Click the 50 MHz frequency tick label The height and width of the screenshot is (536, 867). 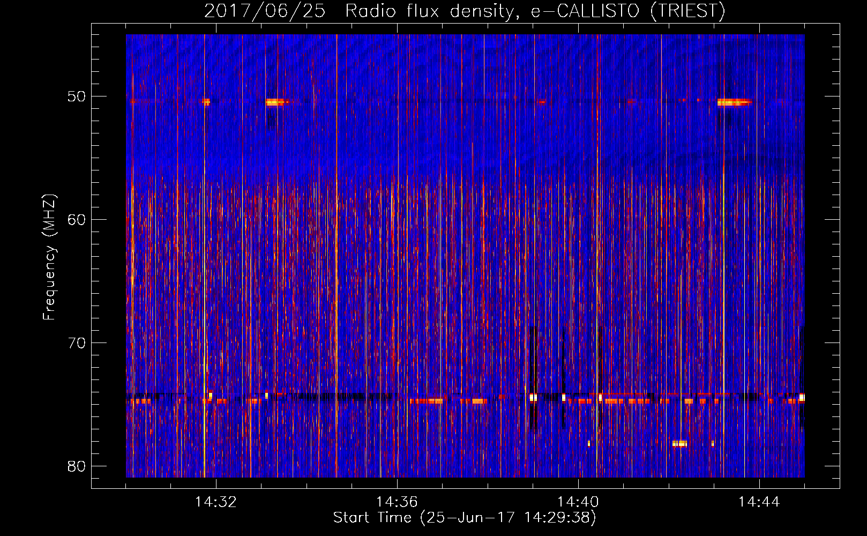pos(77,96)
